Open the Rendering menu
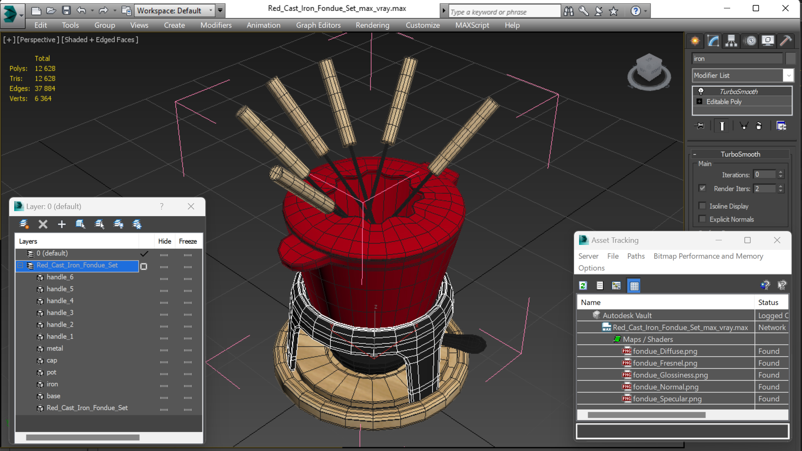This screenshot has width=802, height=451. click(372, 25)
